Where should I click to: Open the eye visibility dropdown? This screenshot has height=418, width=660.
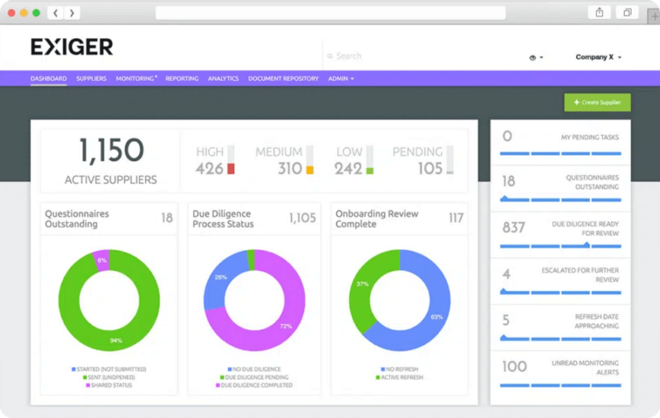(536, 57)
